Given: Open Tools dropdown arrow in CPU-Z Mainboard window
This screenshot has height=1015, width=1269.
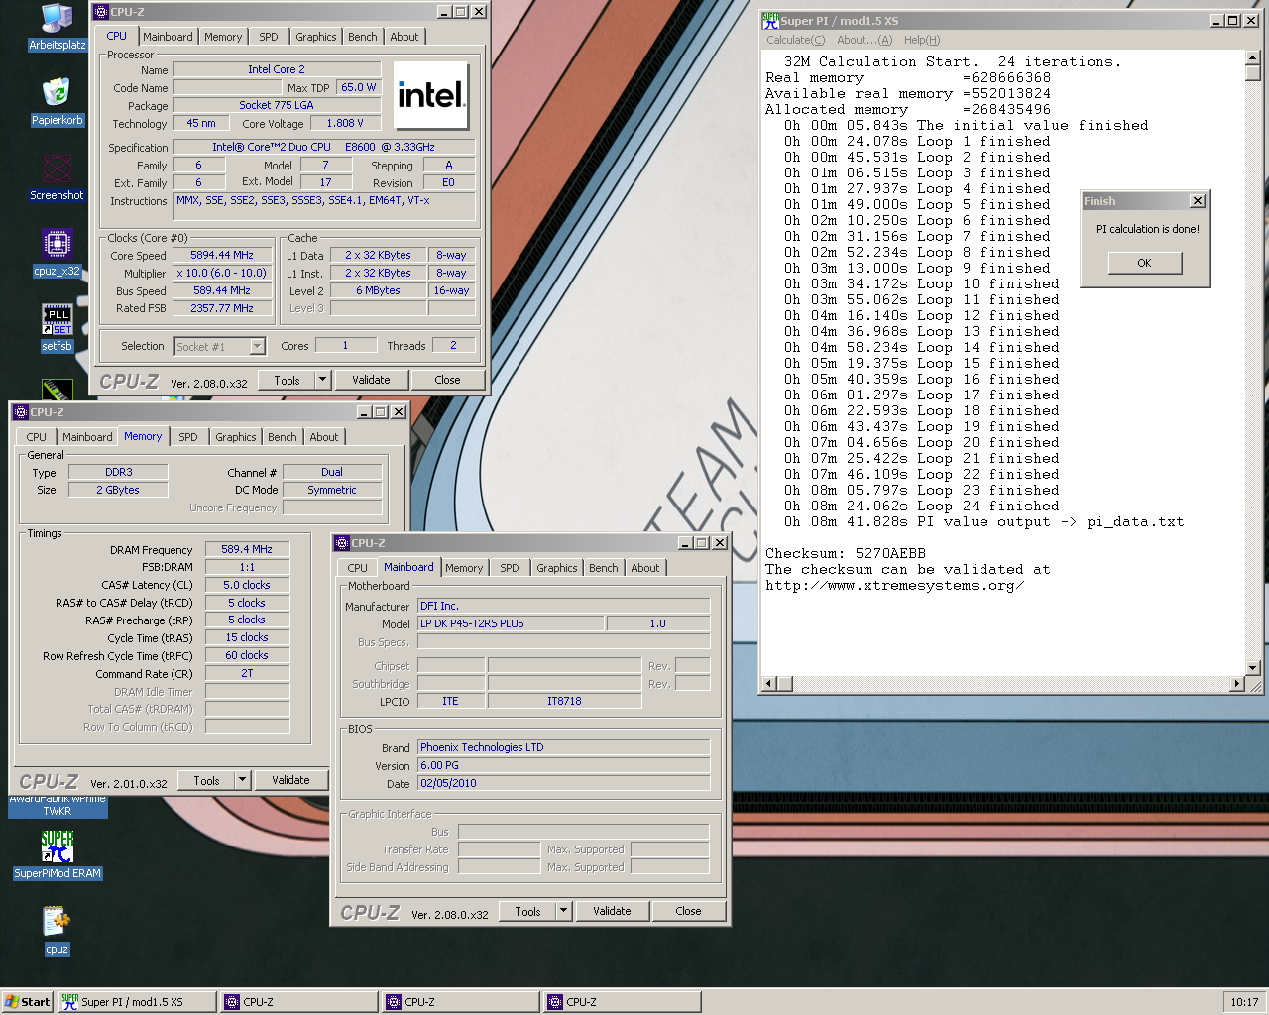Looking at the screenshot, I should (563, 911).
